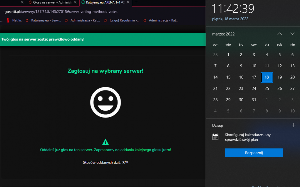Viewport: 300px width, 187px height.
Task: Open the Netflix bookmark icon
Action: coord(8,20)
